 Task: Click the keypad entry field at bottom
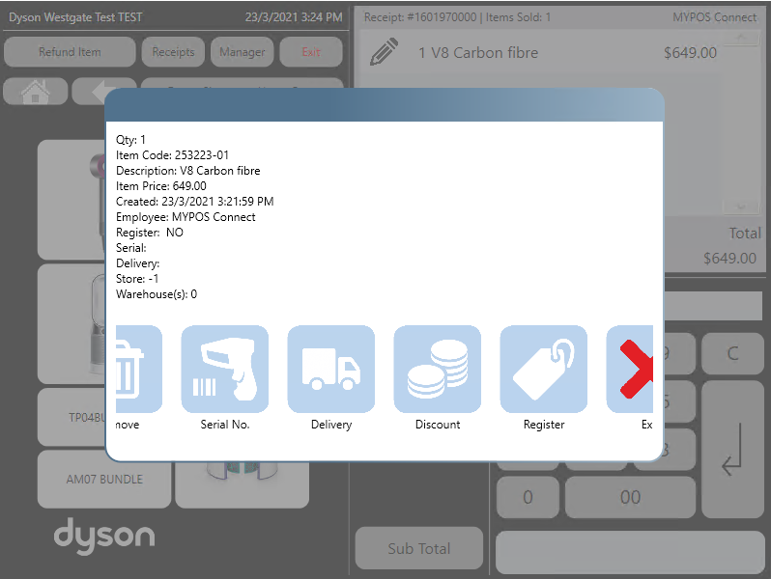630,552
